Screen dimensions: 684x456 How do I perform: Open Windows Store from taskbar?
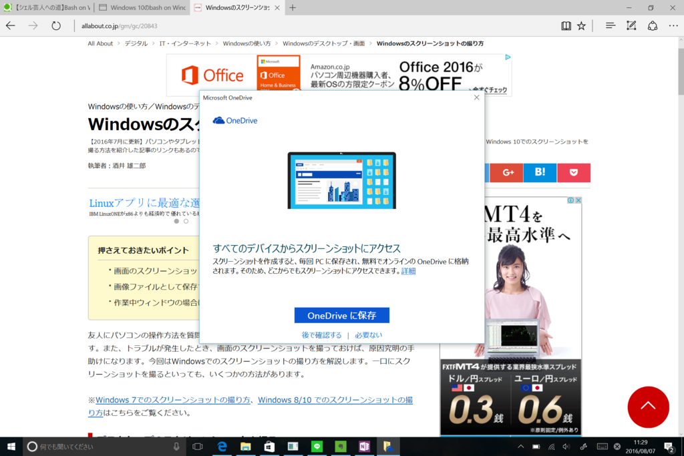coord(269,447)
